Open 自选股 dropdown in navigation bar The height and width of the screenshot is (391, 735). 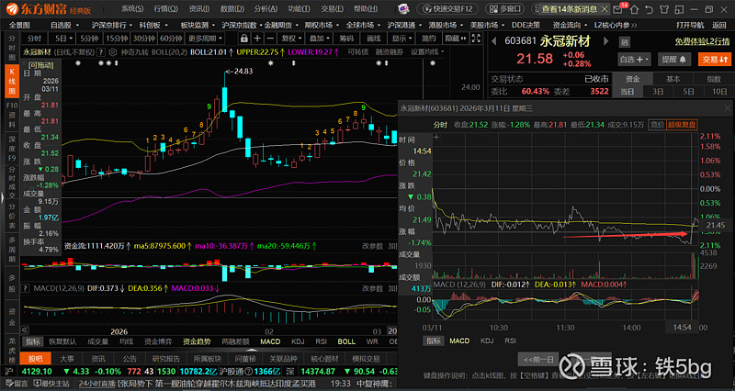64,26
